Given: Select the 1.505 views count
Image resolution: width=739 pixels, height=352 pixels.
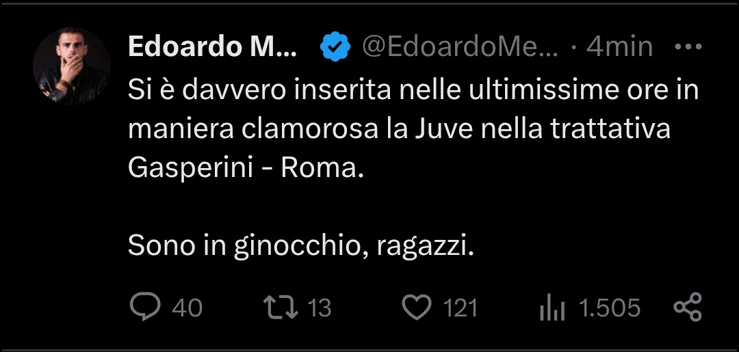Looking at the screenshot, I should pos(610,308).
